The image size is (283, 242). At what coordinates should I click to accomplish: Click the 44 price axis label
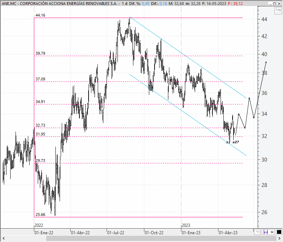click(264, 19)
